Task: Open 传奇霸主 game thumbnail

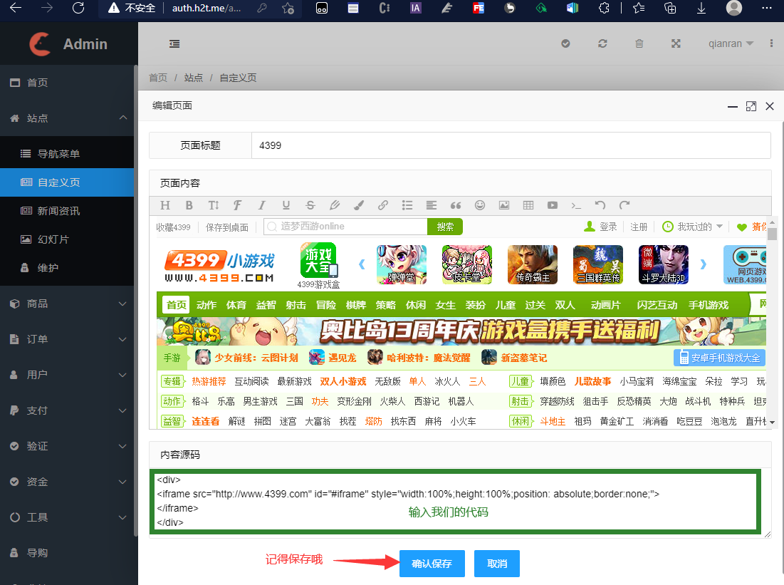Action: 533,265
